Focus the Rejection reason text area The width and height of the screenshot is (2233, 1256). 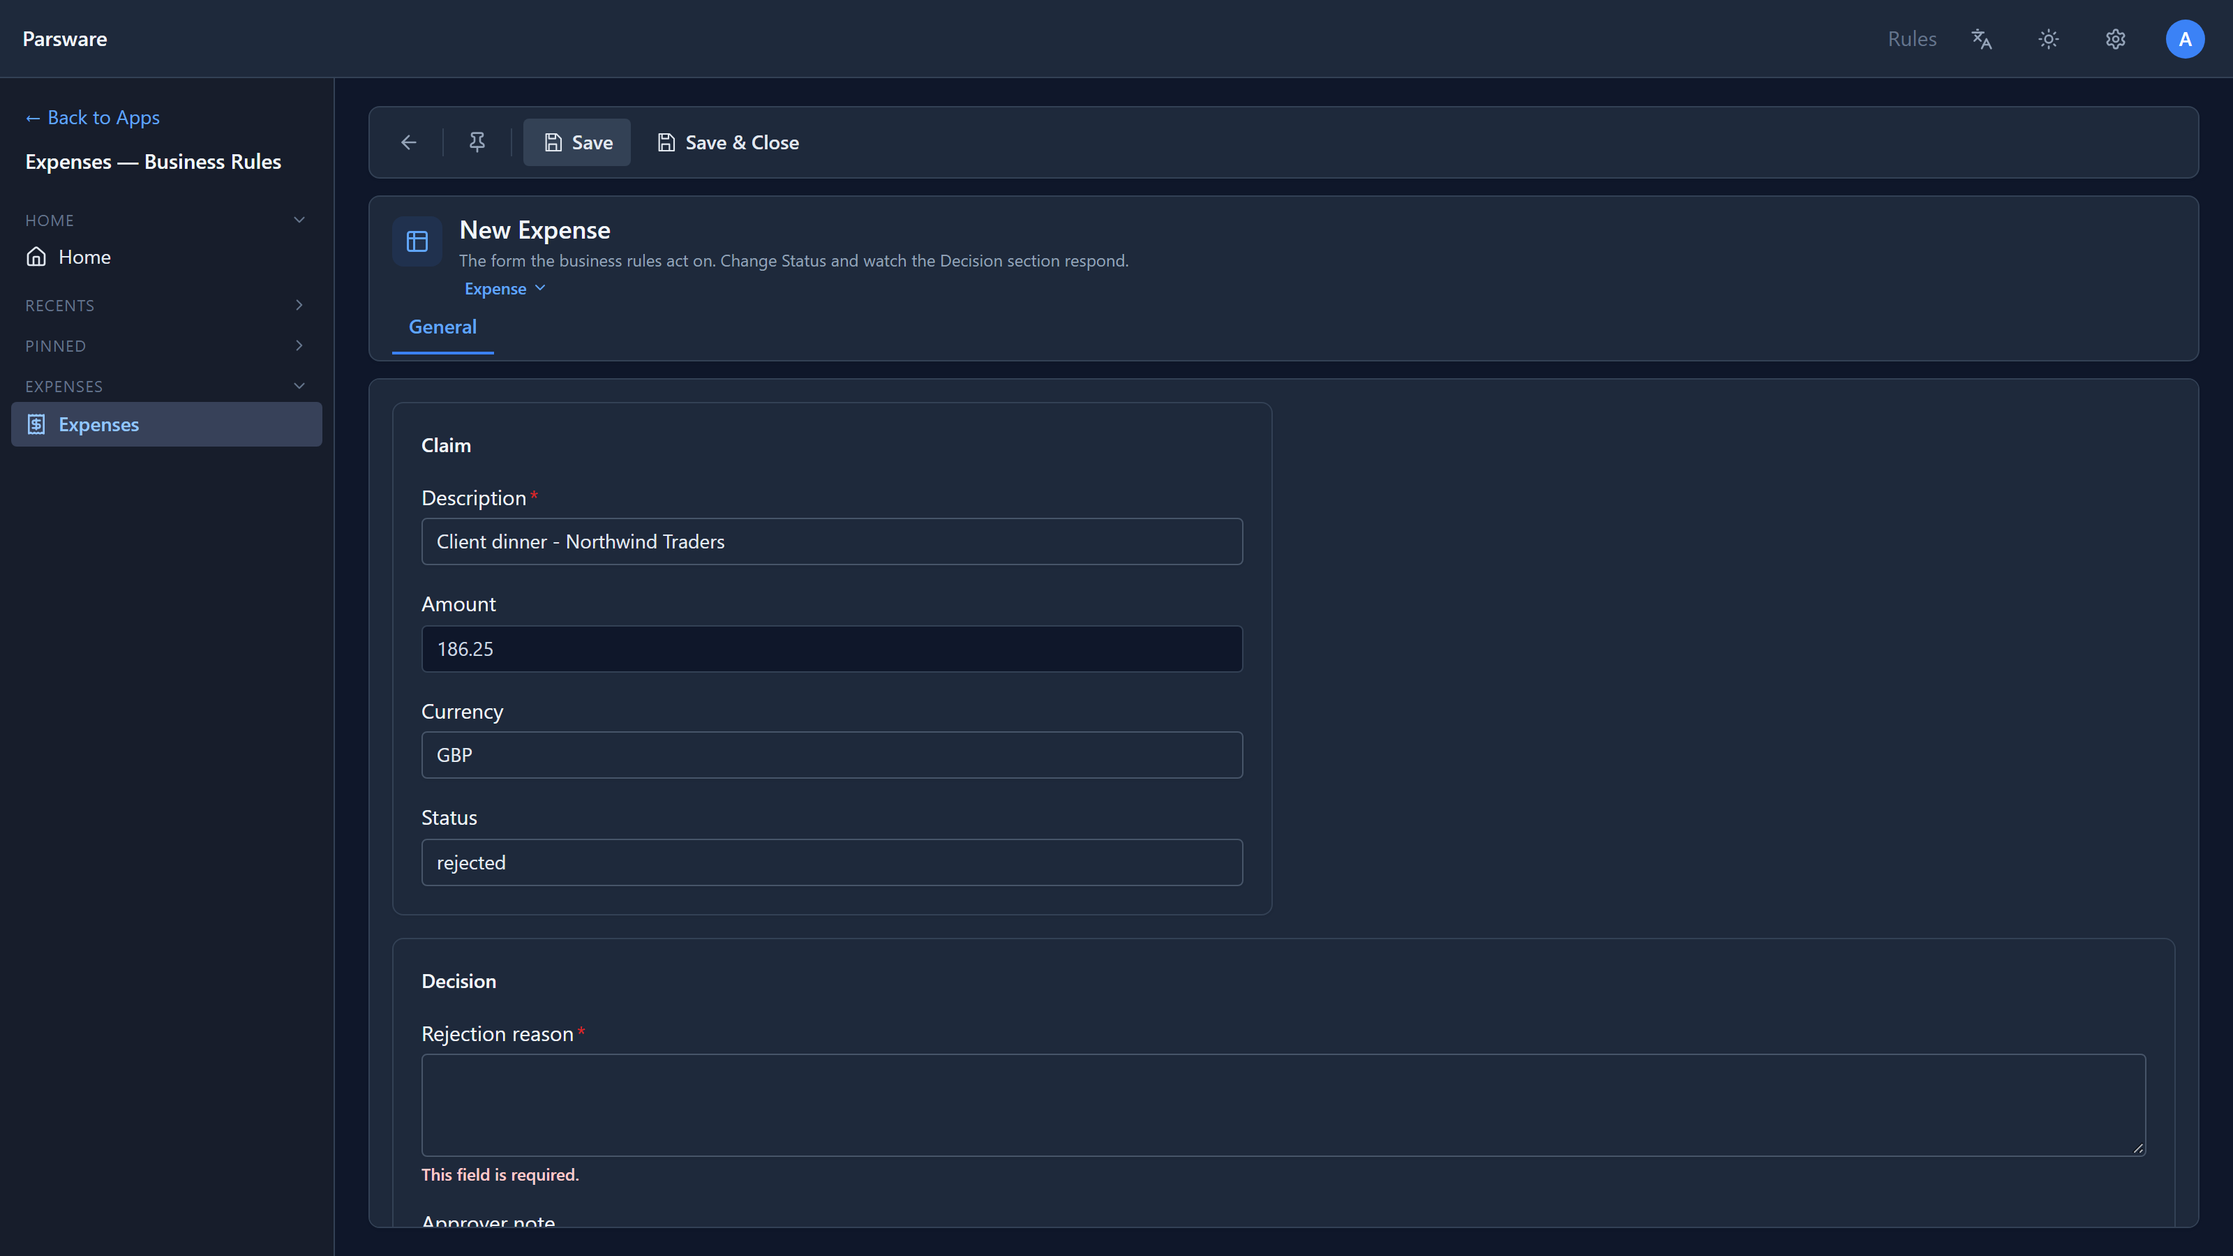coord(1283,1105)
